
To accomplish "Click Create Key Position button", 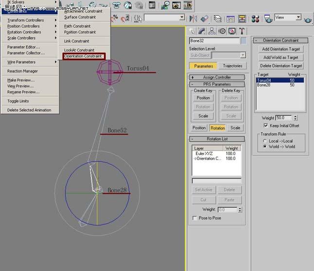I will pos(203,98).
